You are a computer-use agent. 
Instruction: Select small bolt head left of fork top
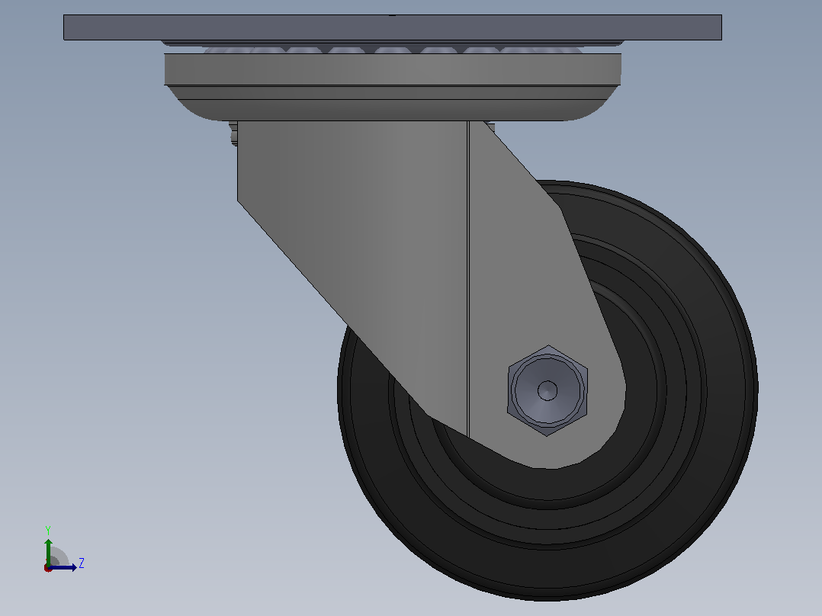pyautogui.click(x=233, y=133)
